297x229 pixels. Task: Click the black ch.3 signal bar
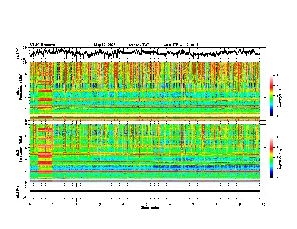coord(145,191)
